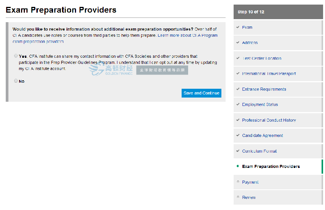Screen dimensions: 325x210
Task: Open the Address step
Action: point(250,43)
